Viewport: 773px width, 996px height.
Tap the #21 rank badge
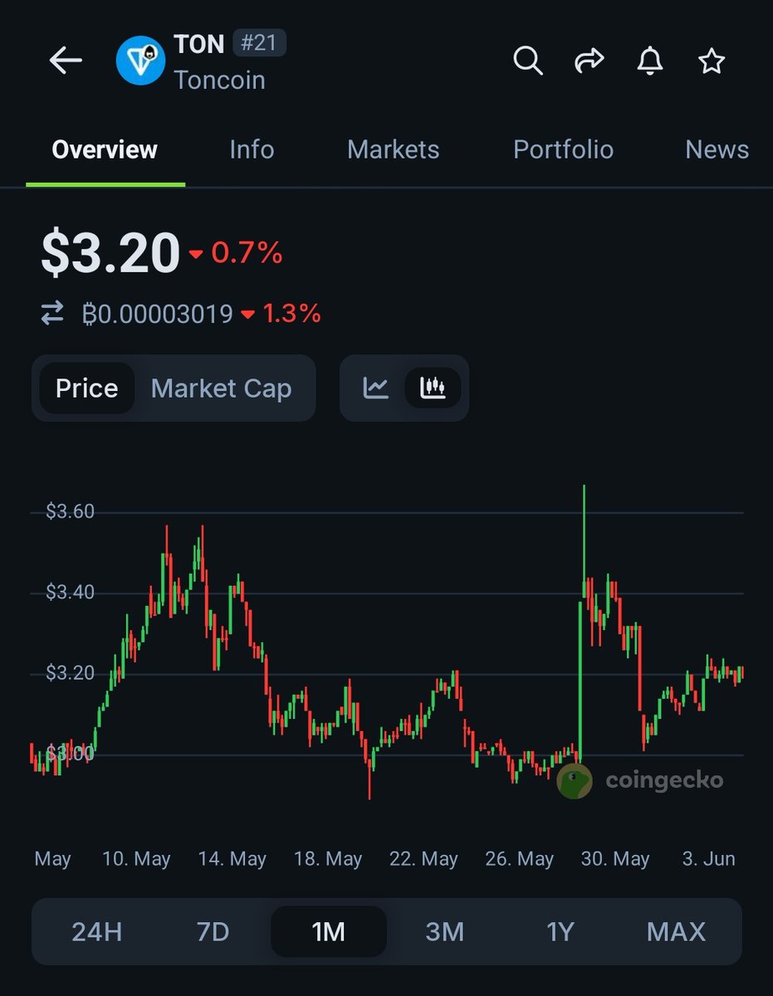tap(259, 43)
